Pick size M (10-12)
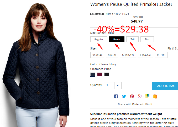The image size is (178, 127). (x=128, y=55)
